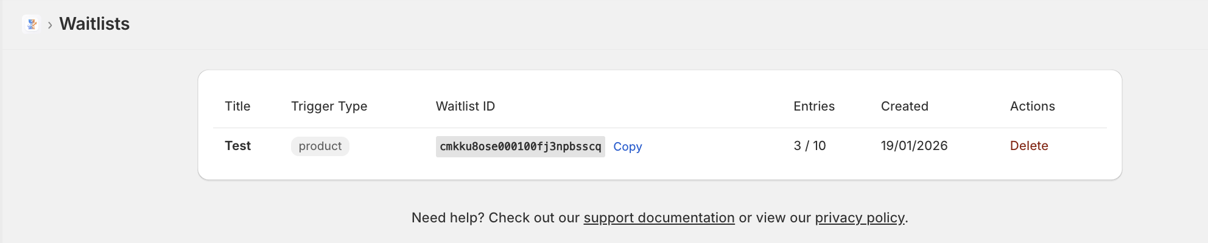Click the 19/01/2026 created date
The image size is (1208, 243).
coord(914,146)
